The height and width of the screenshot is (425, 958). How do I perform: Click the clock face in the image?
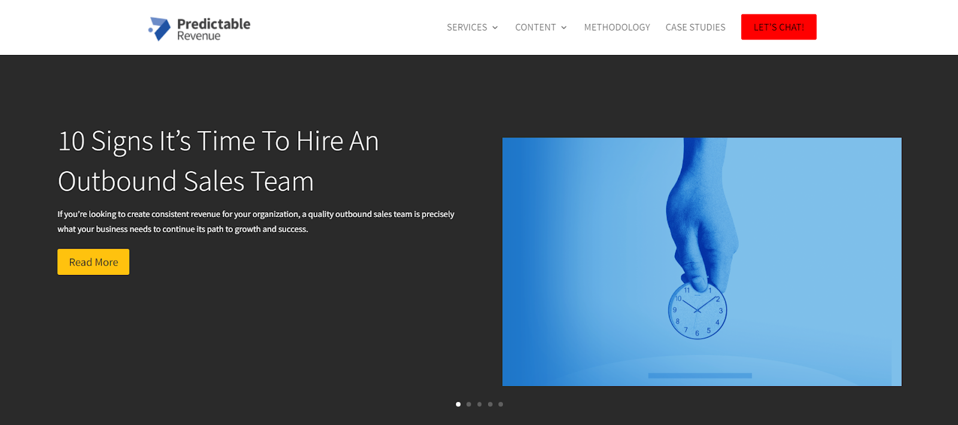[698, 311]
